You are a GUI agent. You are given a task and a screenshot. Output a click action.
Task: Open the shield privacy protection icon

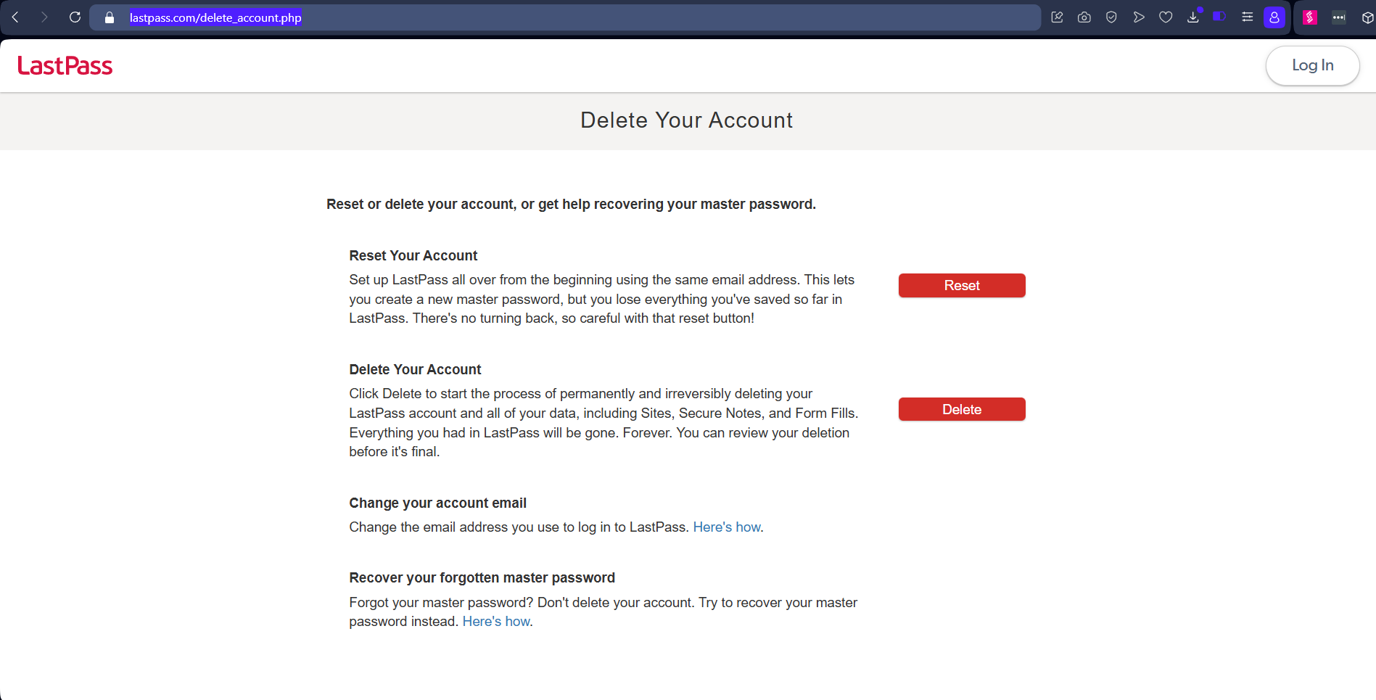click(x=1111, y=17)
